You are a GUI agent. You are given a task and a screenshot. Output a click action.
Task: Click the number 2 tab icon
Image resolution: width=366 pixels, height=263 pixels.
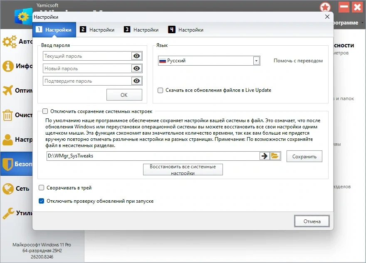[x=83, y=29]
